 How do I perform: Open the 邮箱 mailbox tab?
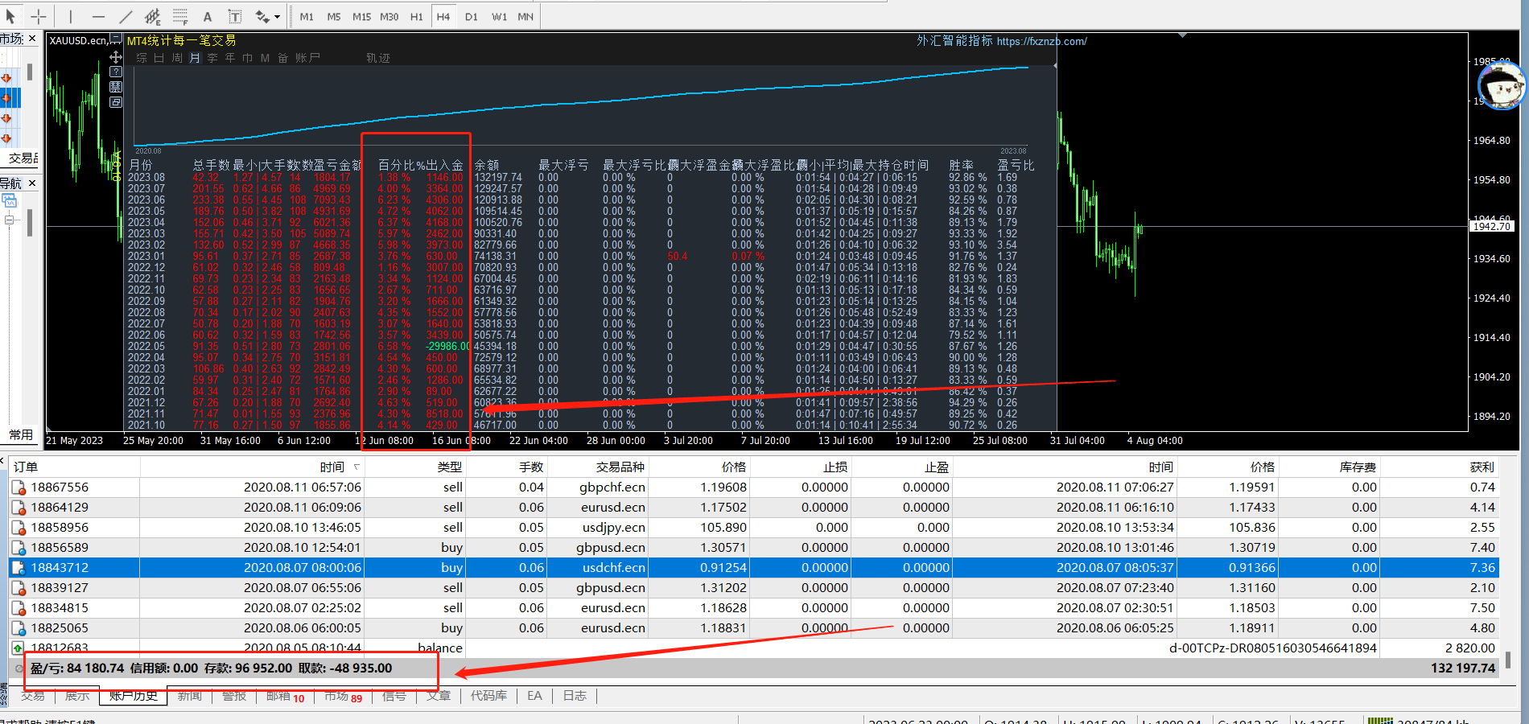click(x=285, y=696)
